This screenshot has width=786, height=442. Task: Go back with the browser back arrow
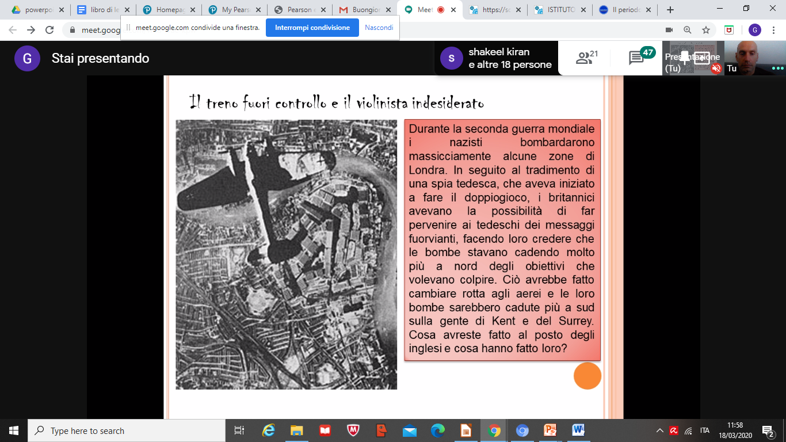(13, 30)
